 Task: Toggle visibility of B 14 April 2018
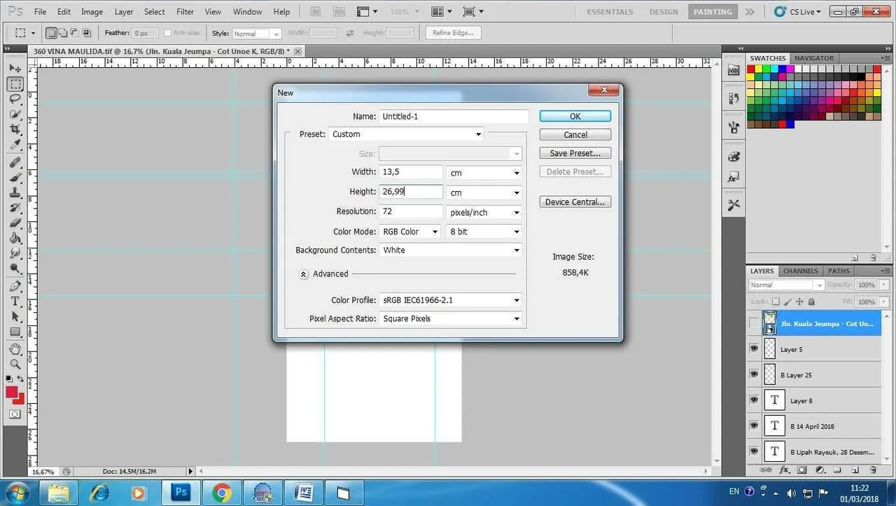(x=754, y=426)
